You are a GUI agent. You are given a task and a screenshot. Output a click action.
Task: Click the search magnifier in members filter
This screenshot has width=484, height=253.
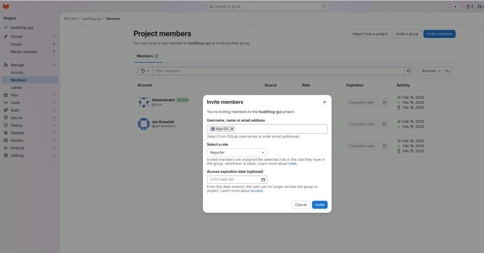point(408,71)
